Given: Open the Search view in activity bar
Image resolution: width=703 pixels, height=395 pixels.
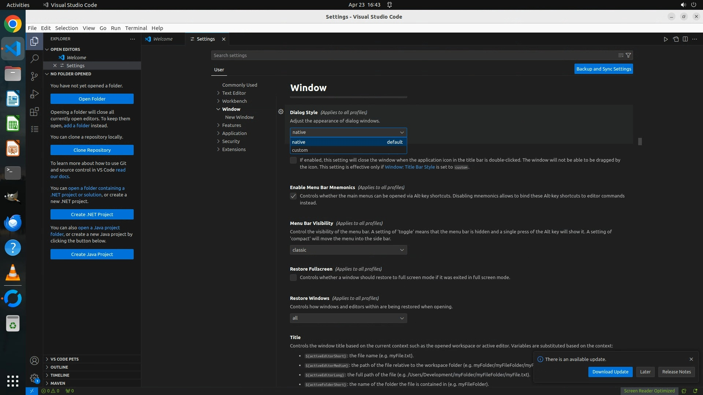Looking at the screenshot, I should pos(34,59).
